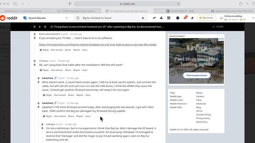Image resolution: width=255 pixels, height=143 pixels.
Task: Click the Get Coins button
Action: pos(206,18)
